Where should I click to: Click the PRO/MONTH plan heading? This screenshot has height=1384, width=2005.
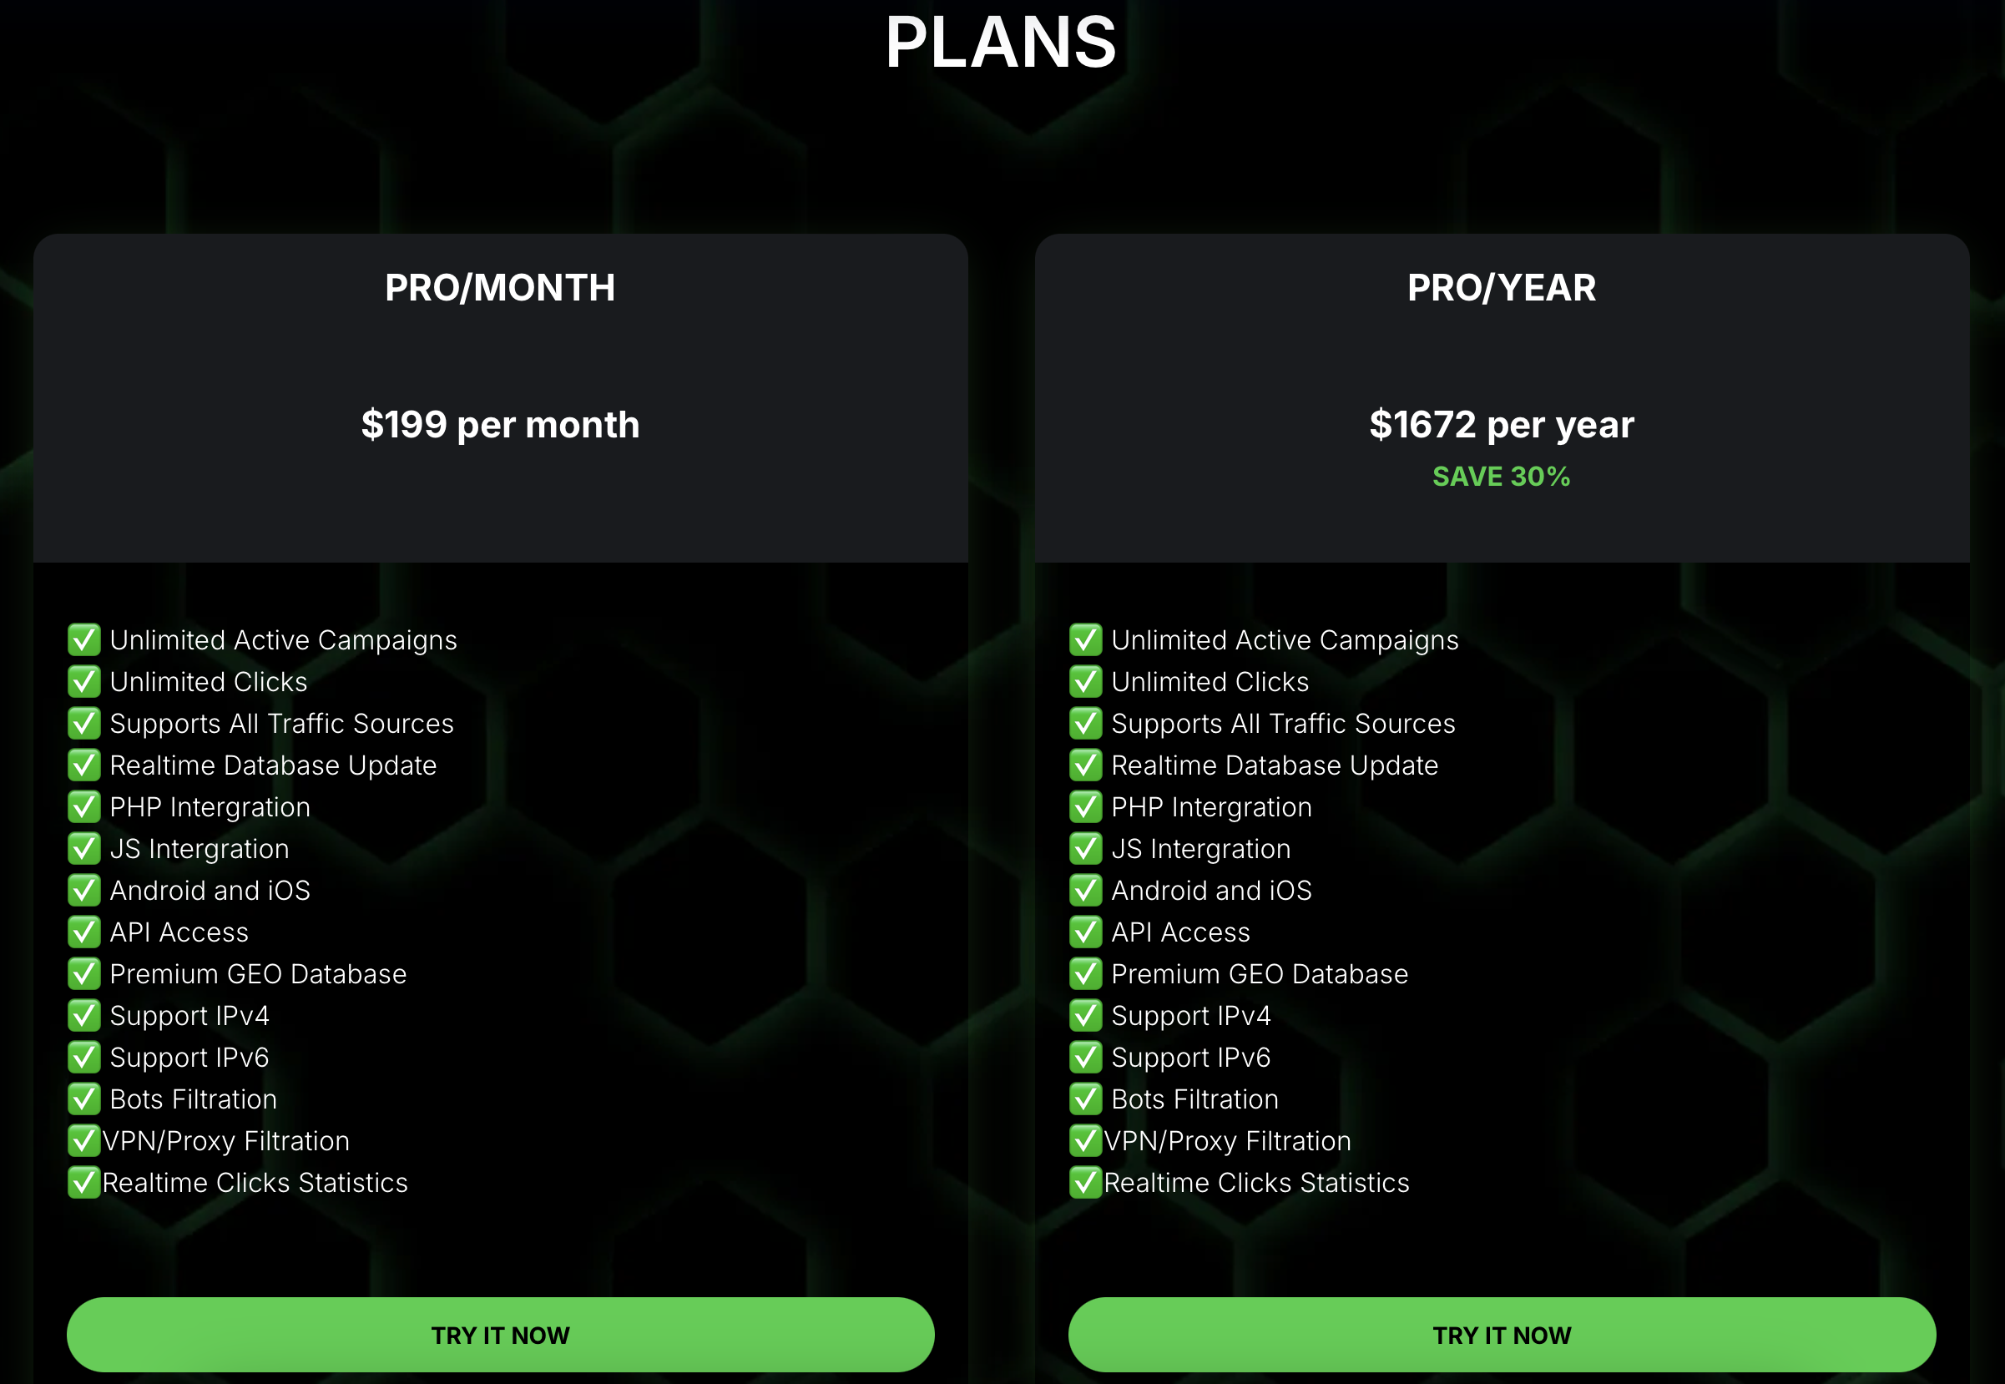pyautogui.click(x=500, y=288)
